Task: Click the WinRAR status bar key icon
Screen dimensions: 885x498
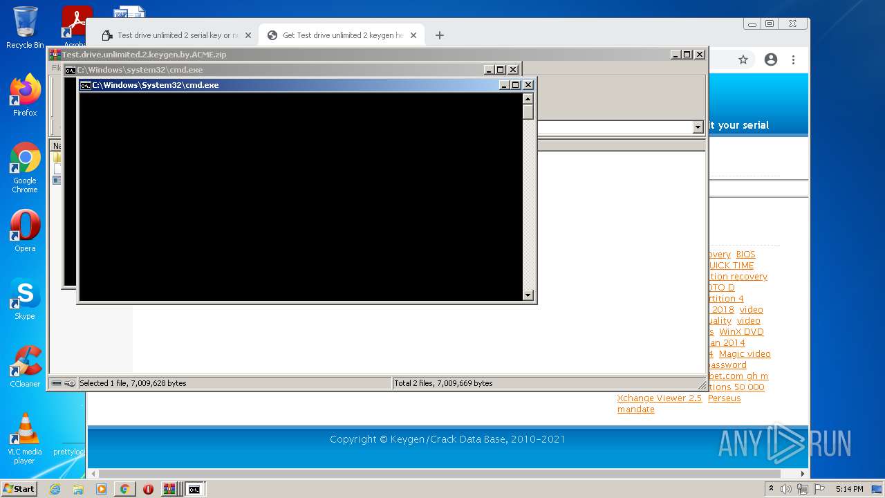Action: tap(70, 383)
